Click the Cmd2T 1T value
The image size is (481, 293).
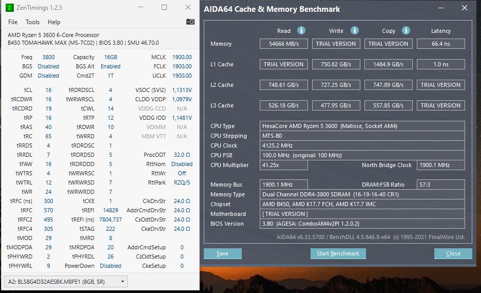tap(110, 76)
